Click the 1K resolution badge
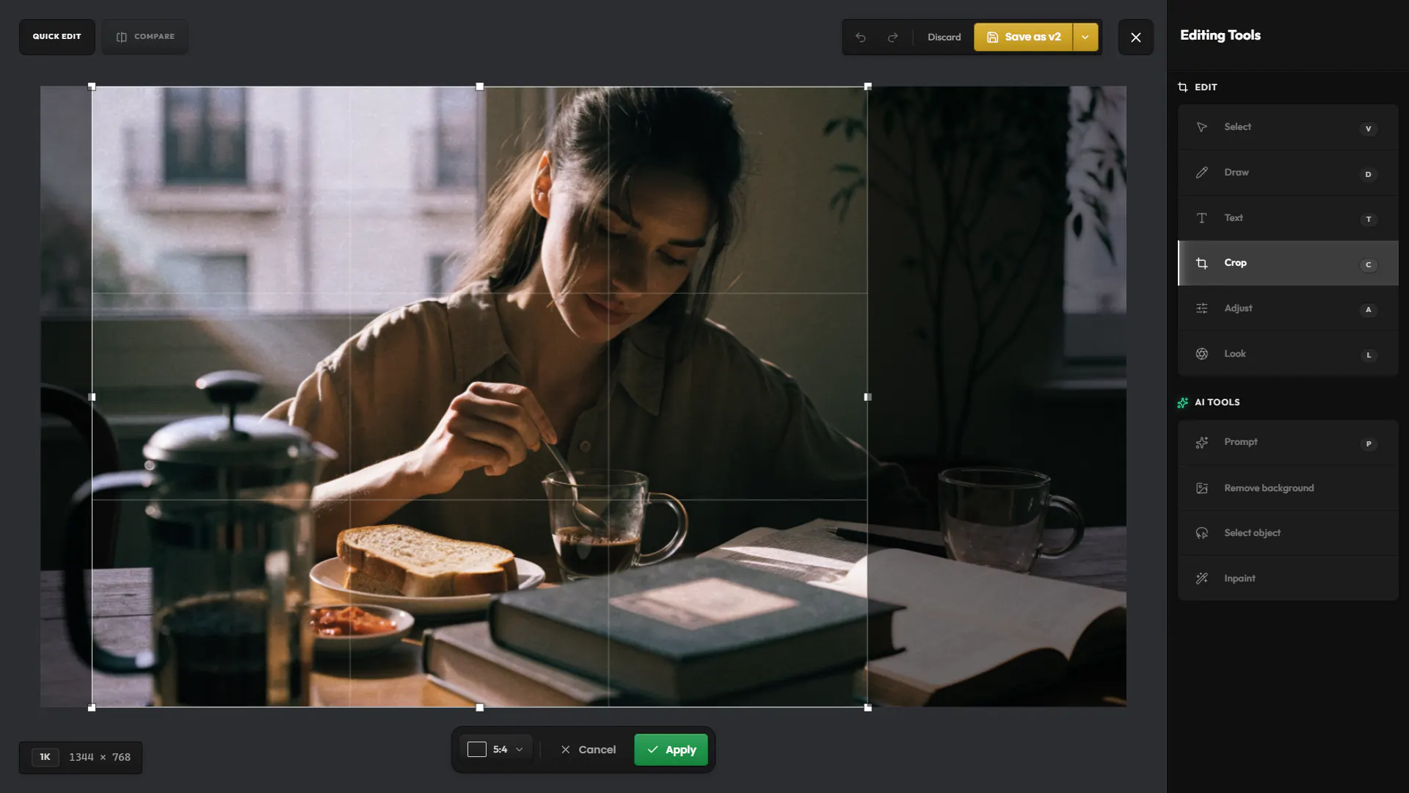The height and width of the screenshot is (793, 1409). 45,757
